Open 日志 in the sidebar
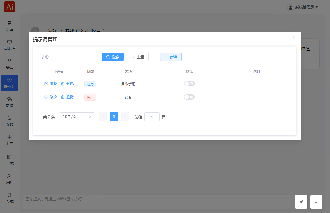Image resolution: width=330 pixels, height=213 pixels. click(x=10, y=160)
